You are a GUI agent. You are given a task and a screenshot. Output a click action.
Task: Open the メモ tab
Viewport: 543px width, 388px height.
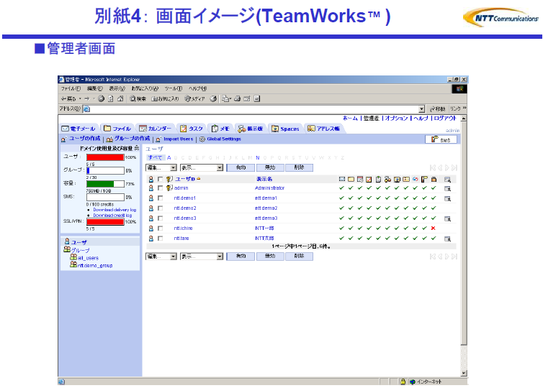[x=220, y=129]
